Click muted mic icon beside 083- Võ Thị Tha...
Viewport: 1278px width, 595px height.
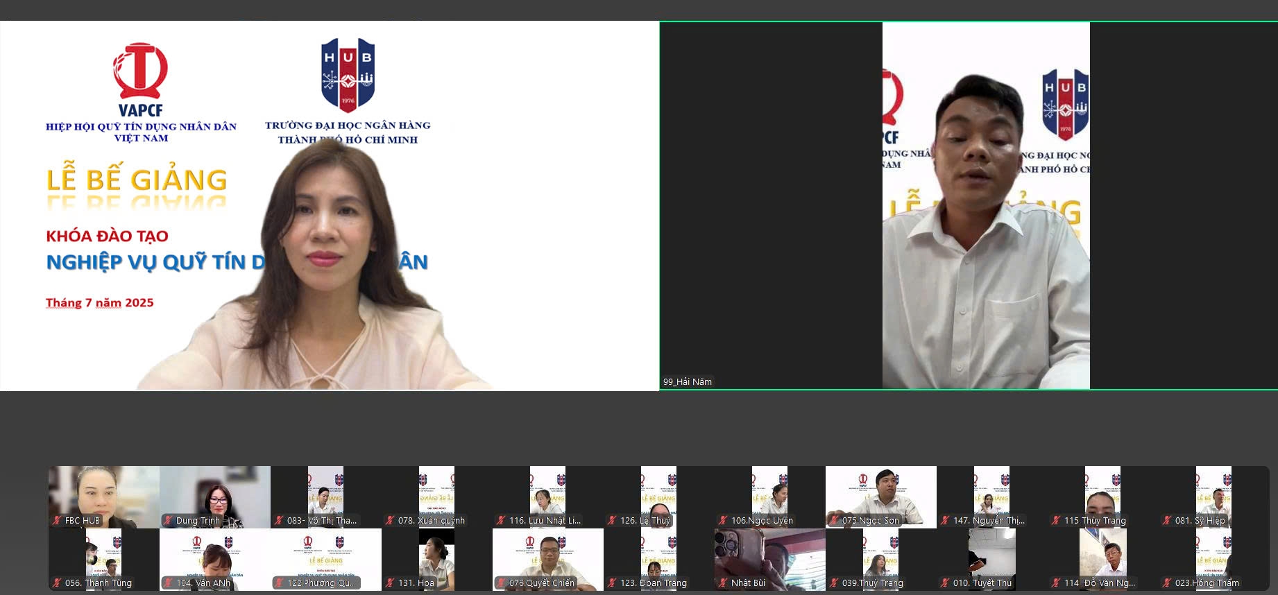[x=279, y=520]
